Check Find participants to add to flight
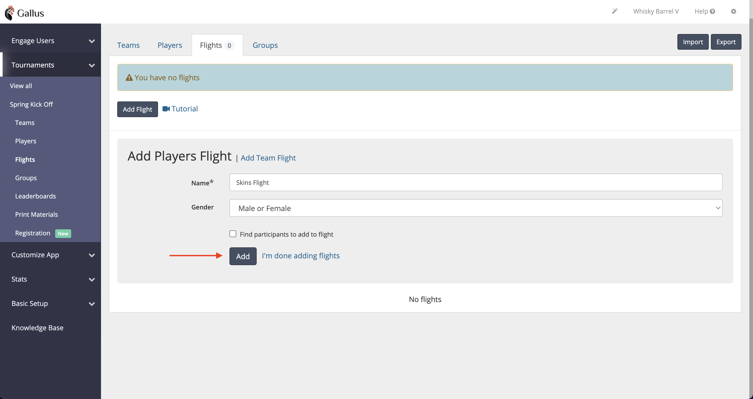The height and width of the screenshot is (399, 753). [x=233, y=234]
